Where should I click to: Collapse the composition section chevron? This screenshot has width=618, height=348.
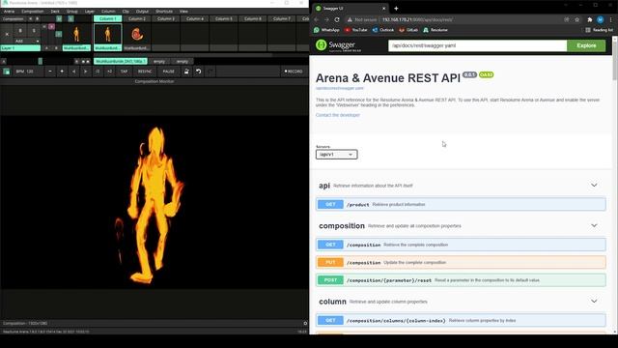click(x=594, y=225)
